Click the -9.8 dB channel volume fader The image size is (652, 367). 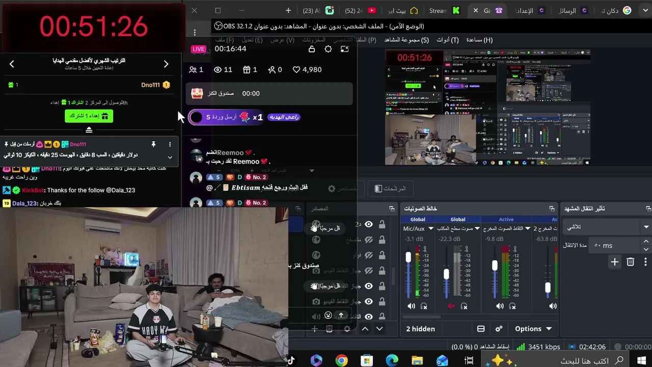495,265
